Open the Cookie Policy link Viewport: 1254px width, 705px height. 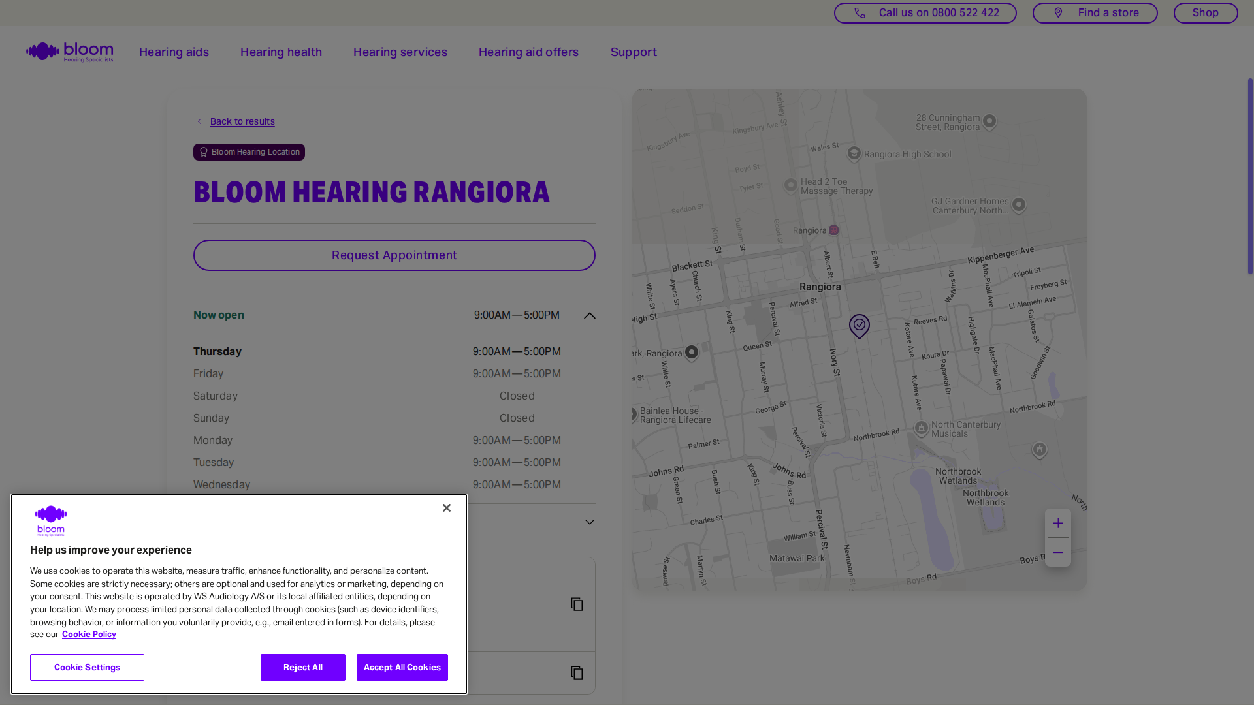coord(89,634)
